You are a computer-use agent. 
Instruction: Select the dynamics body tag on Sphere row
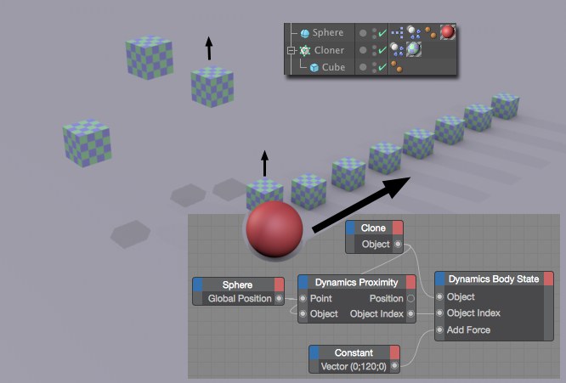click(x=414, y=32)
